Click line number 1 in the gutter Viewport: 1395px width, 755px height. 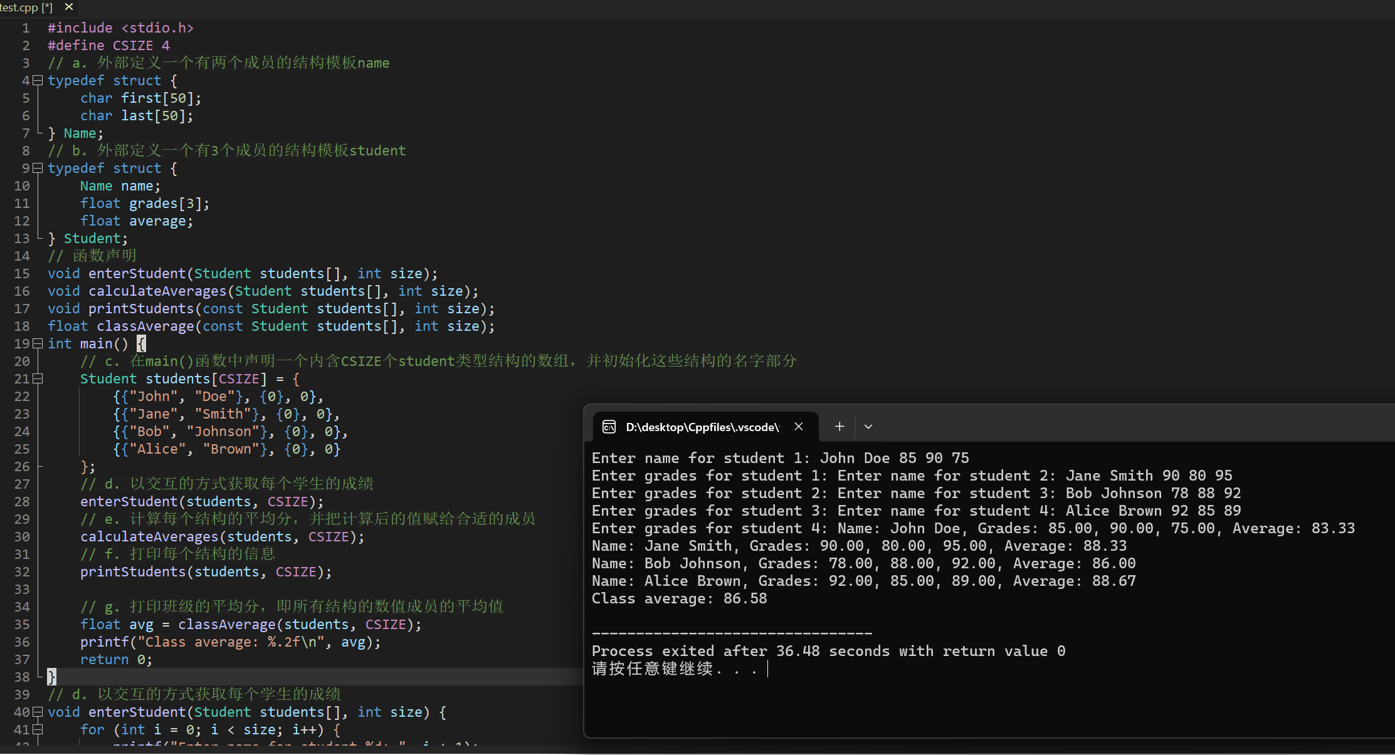pyautogui.click(x=26, y=28)
